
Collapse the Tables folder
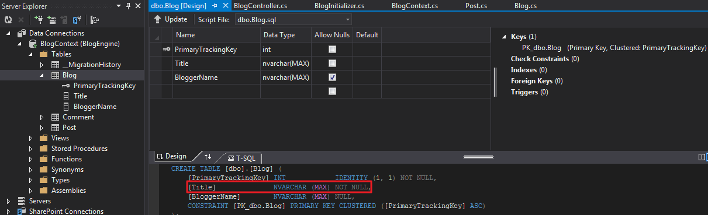point(30,55)
